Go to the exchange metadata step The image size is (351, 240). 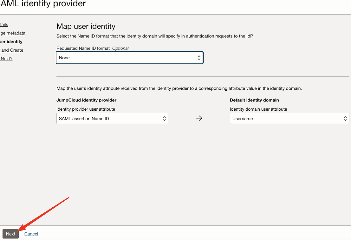coord(13,33)
